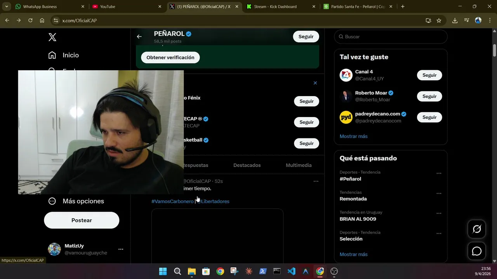497x279 pixels.
Task: Open Chrome downloads icon
Action: click(455, 21)
